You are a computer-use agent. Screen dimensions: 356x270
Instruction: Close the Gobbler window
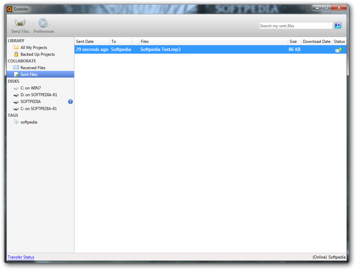click(339, 8)
